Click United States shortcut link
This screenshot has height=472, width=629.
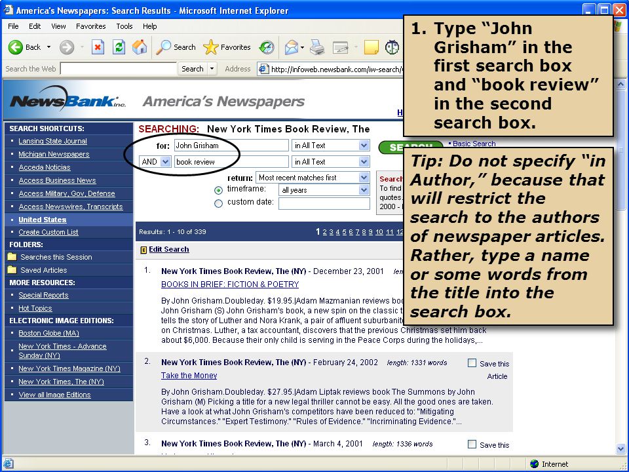(x=43, y=220)
